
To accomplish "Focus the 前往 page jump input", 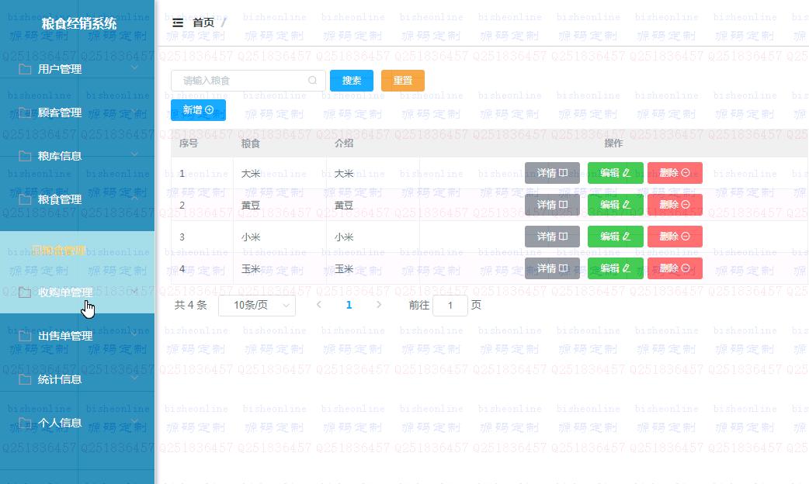I will [x=450, y=306].
